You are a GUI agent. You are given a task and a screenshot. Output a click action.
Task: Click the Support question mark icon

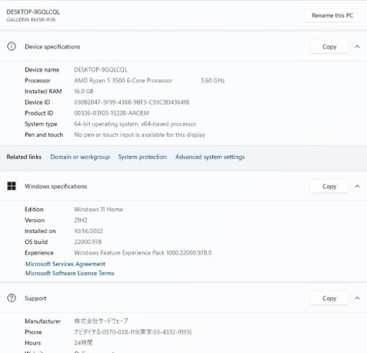pyautogui.click(x=11, y=298)
